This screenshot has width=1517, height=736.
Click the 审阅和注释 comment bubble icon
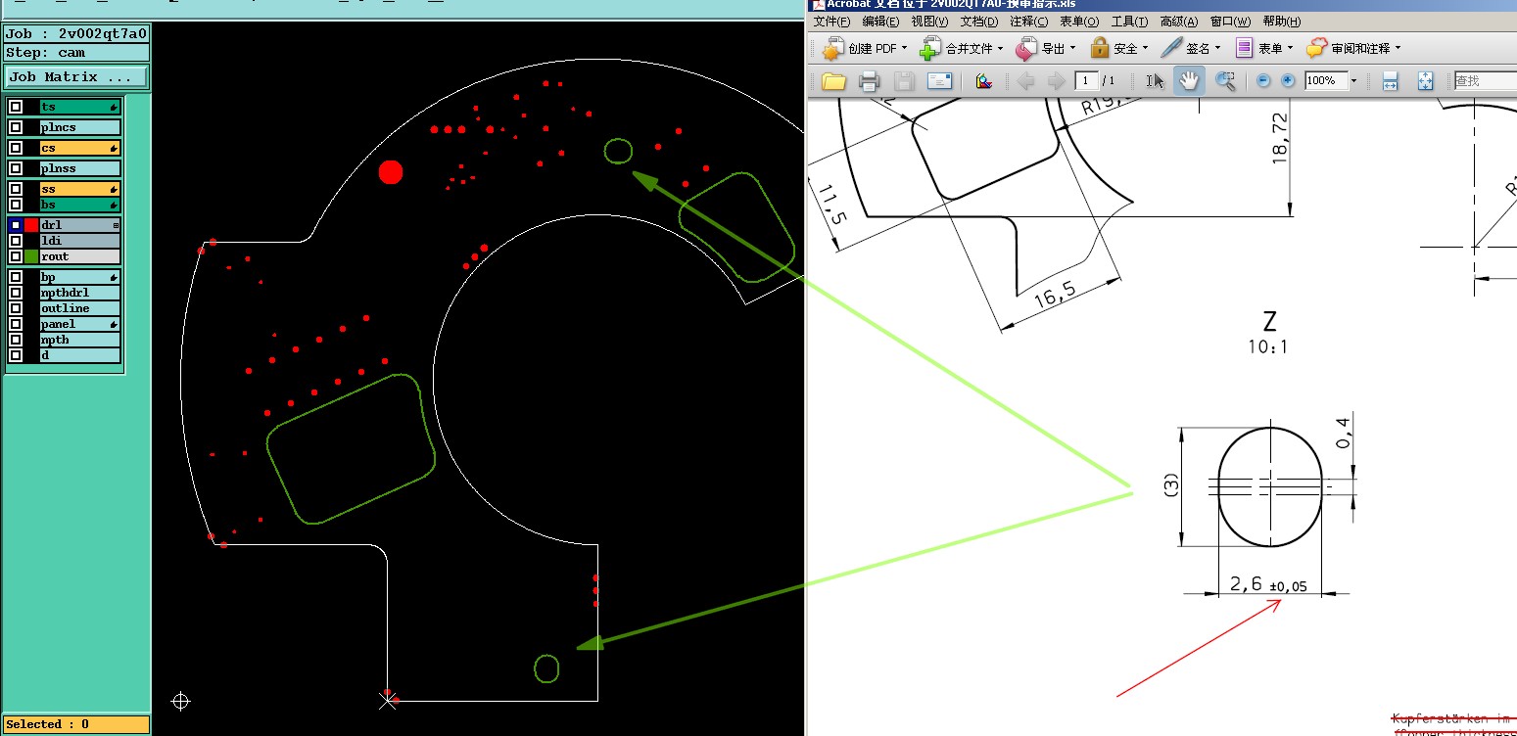coord(1317,48)
